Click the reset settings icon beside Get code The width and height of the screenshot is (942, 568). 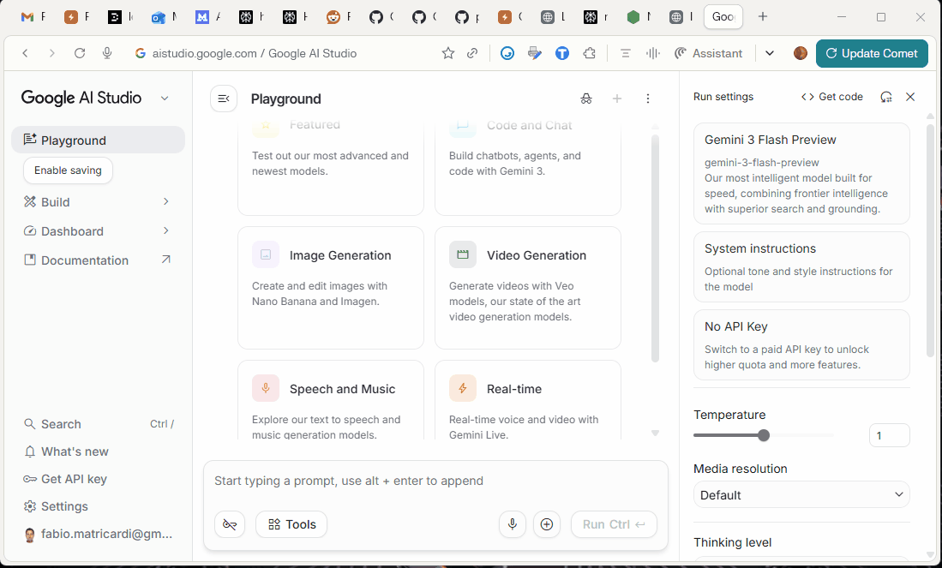point(886,97)
